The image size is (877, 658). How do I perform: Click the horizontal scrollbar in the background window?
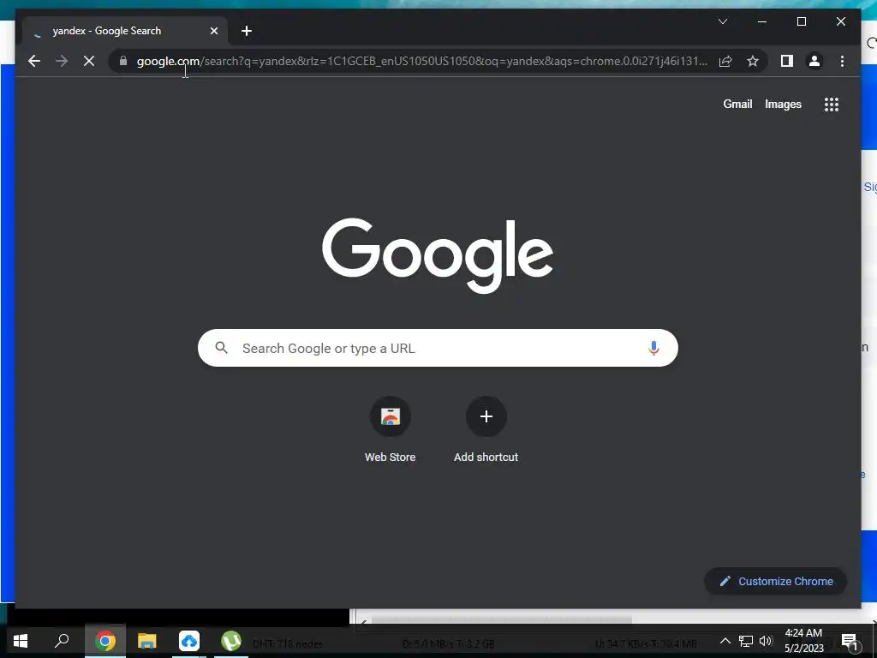point(502,620)
